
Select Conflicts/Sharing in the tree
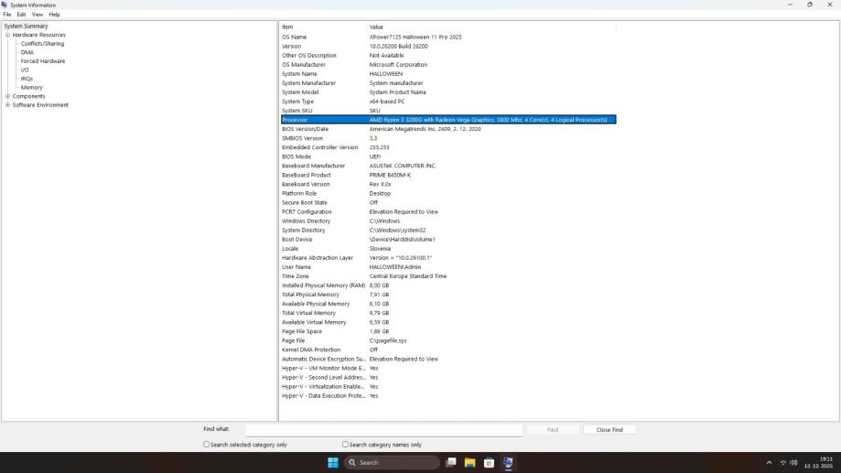point(42,44)
